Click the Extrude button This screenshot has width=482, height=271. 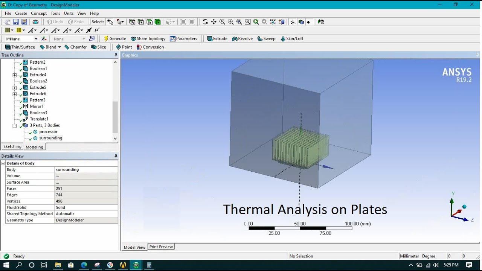coord(217,39)
